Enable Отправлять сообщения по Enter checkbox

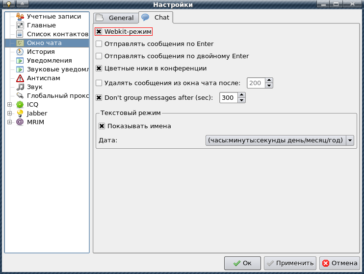[x=99, y=44]
